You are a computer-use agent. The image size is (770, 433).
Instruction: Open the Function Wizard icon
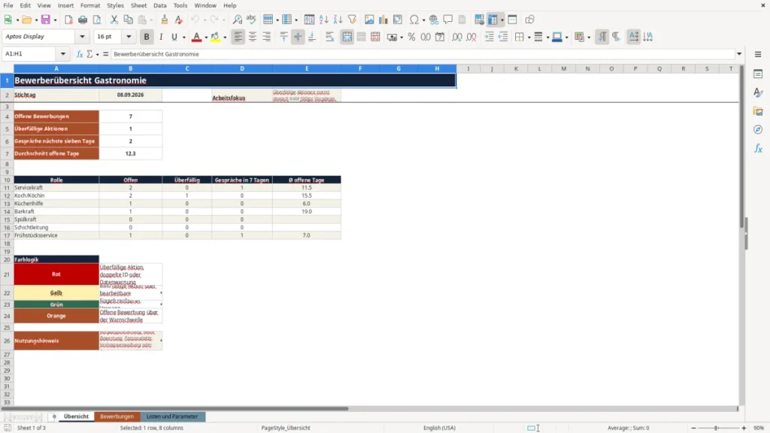click(80, 54)
